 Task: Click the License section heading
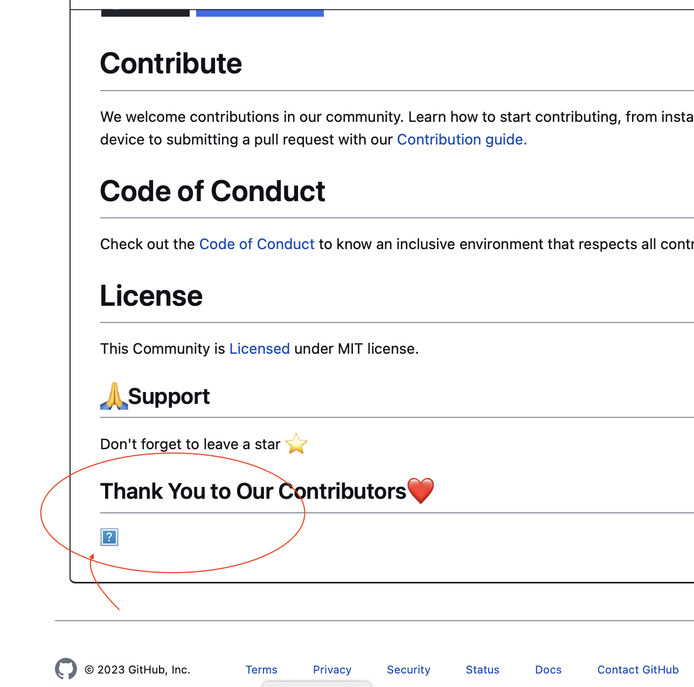click(x=151, y=296)
